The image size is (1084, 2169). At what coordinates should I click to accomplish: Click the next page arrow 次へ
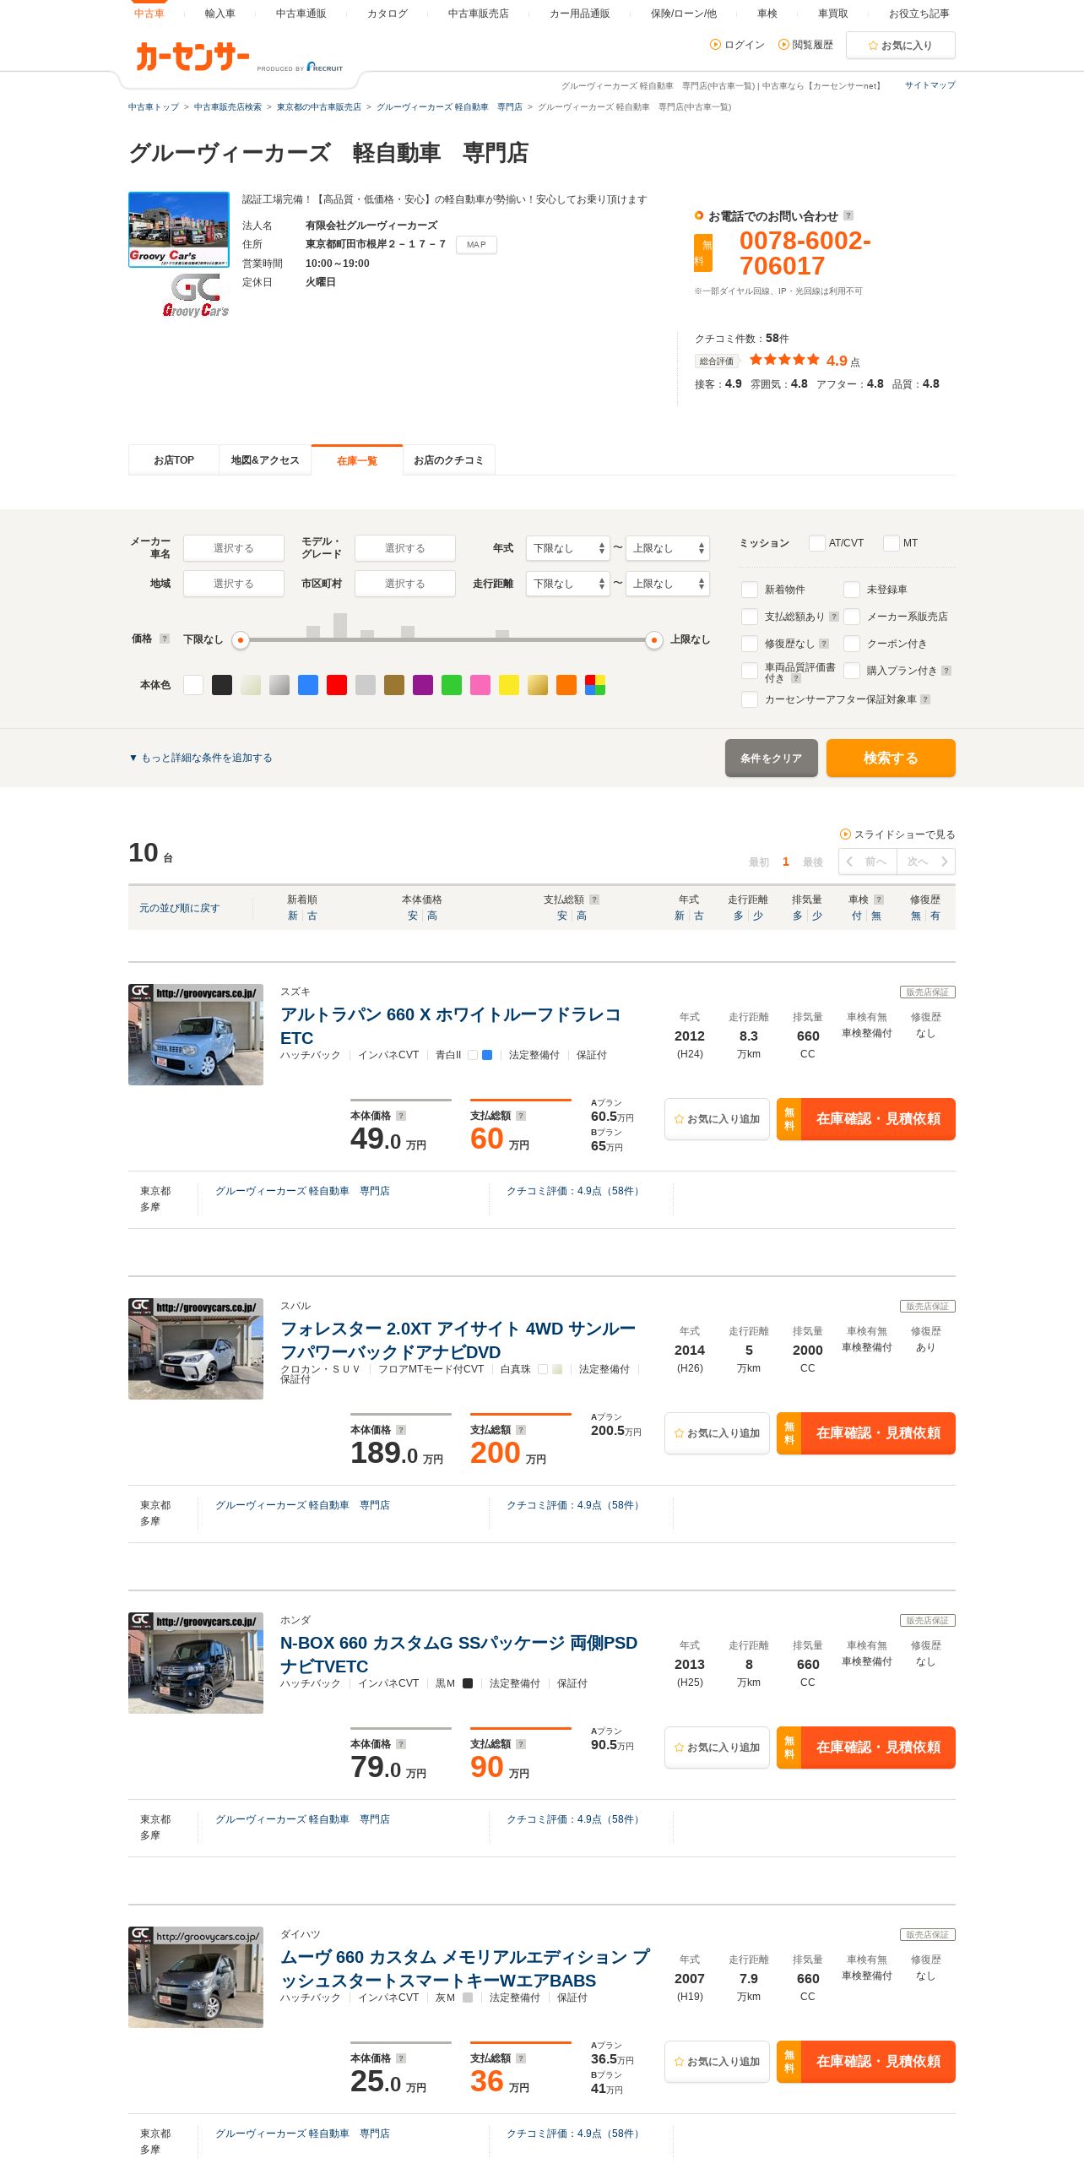point(926,862)
